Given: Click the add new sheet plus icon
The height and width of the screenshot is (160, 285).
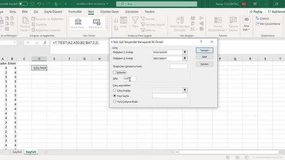Looking at the screenshot, I should pos(45,152).
